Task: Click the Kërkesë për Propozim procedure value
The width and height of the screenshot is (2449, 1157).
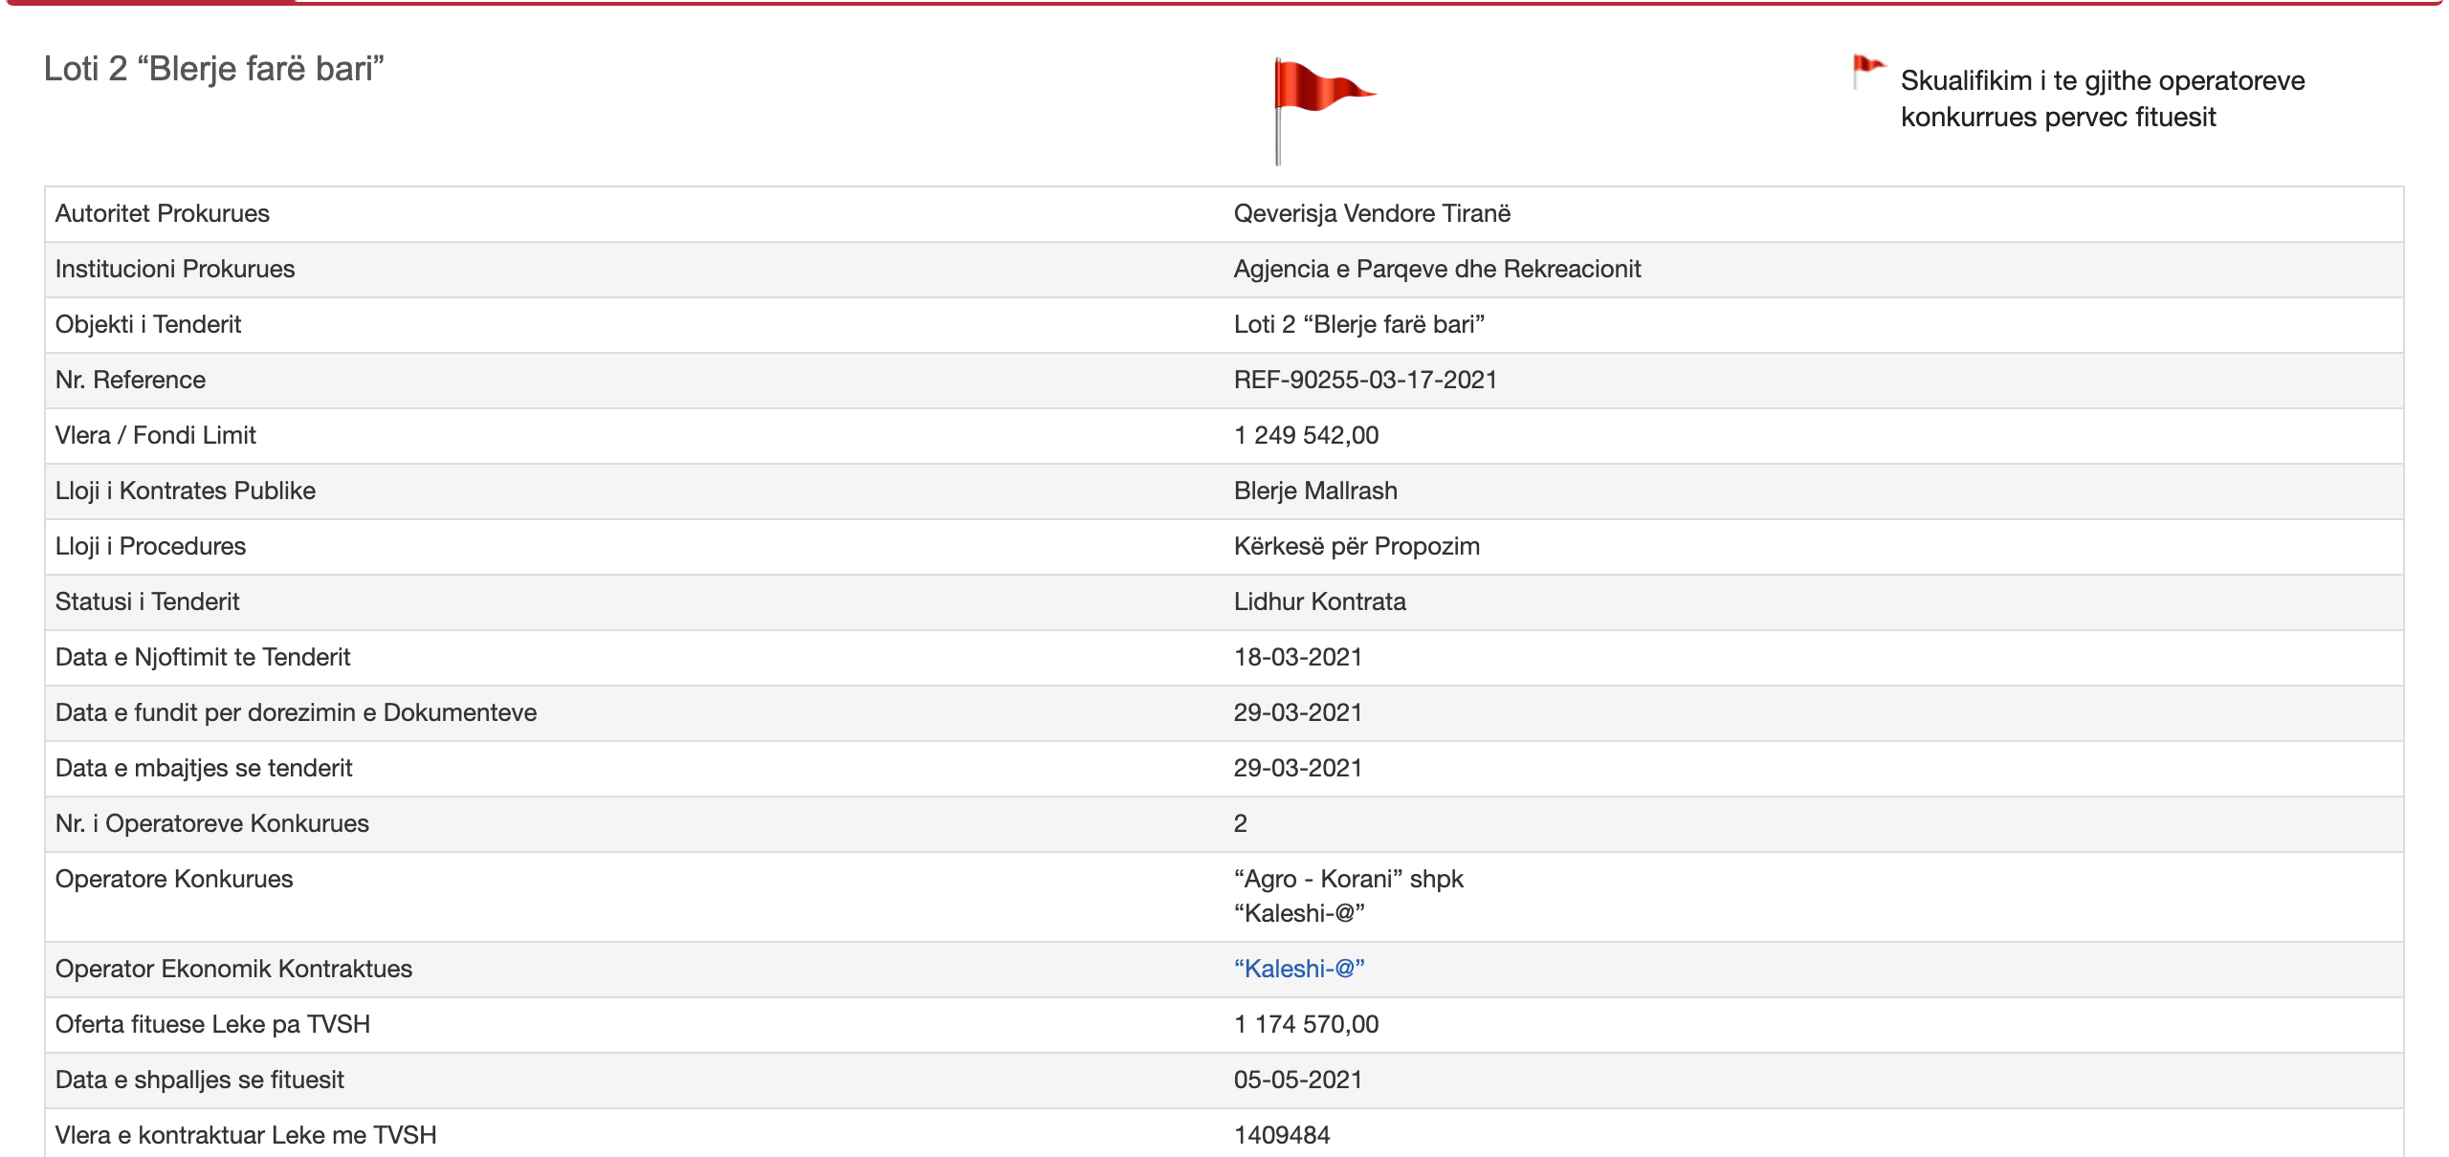Action: pyautogui.click(x=1356, y=546)
